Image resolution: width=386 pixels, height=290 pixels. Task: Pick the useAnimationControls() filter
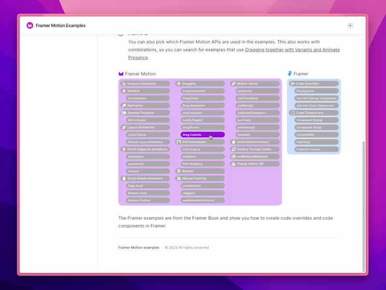click(203, 200)
